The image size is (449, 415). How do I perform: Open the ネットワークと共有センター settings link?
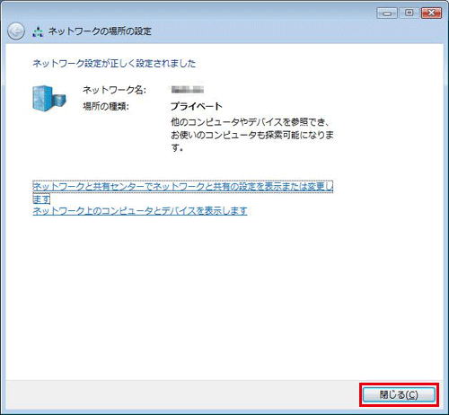tap(183, 192)
